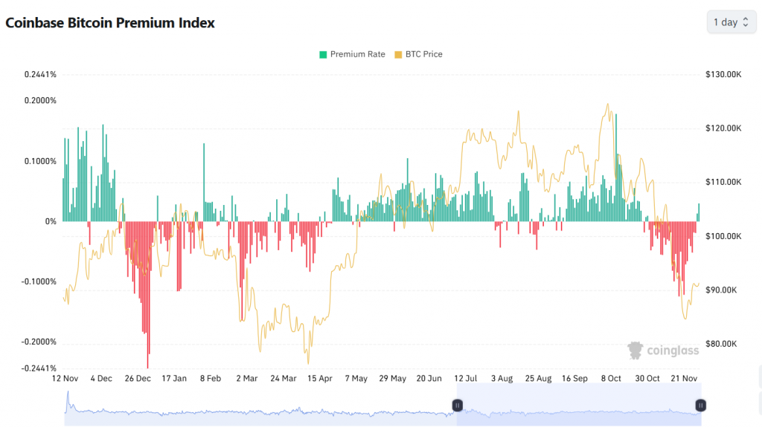
Task: Click the BTC price peak near 8 Oct
Action: pyautogui.click(x=608, y=105)
